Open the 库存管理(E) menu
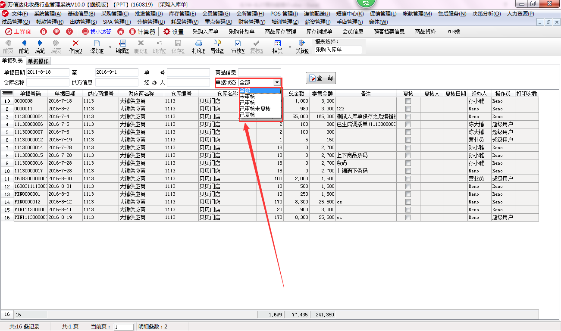 [x=182, y=13]
